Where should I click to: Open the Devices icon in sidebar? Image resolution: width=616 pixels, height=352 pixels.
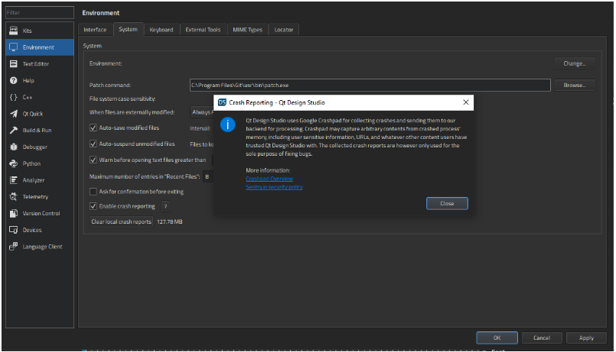tap(13, 230)
